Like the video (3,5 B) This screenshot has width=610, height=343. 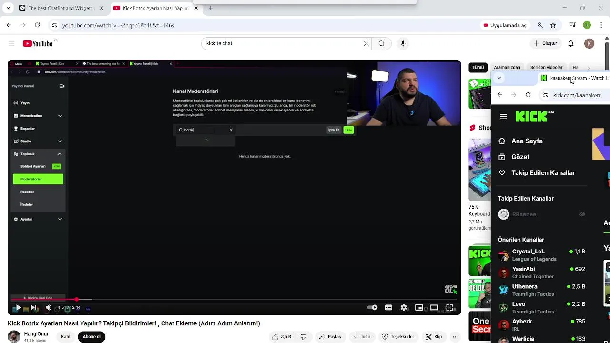(281, 337)
